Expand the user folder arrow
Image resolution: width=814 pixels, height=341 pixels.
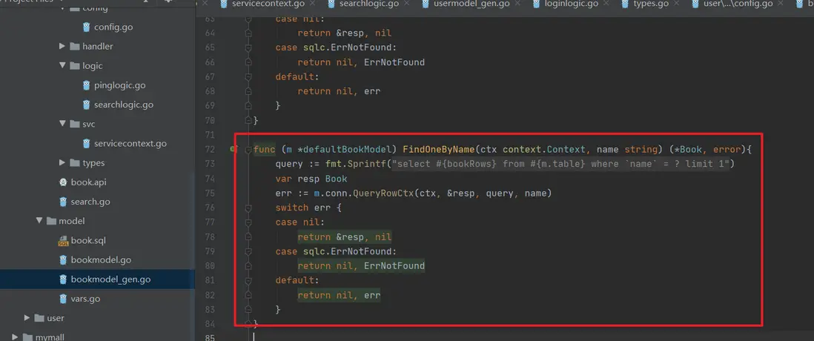[27, 318]
